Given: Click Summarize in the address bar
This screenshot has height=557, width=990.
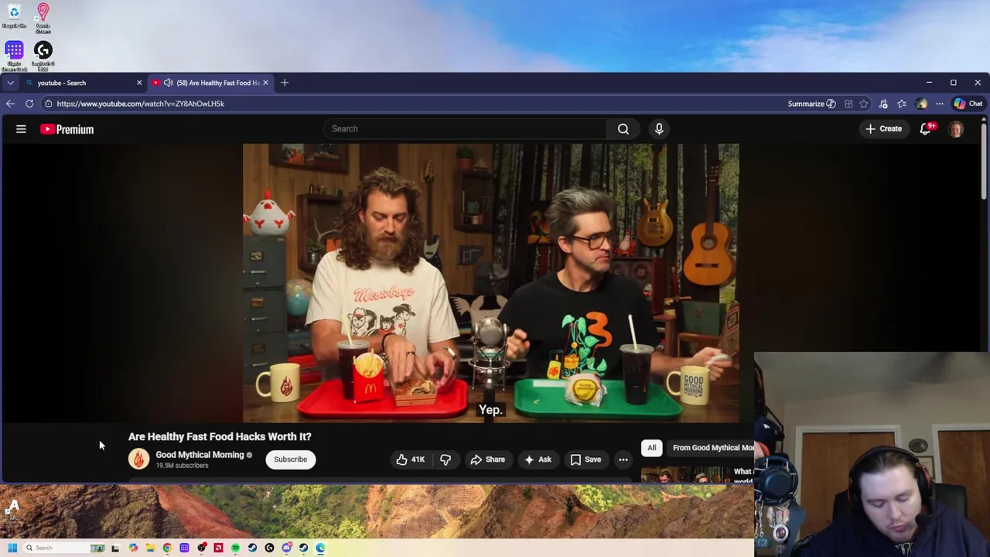Looking at the screenshot, I should 811,104.
